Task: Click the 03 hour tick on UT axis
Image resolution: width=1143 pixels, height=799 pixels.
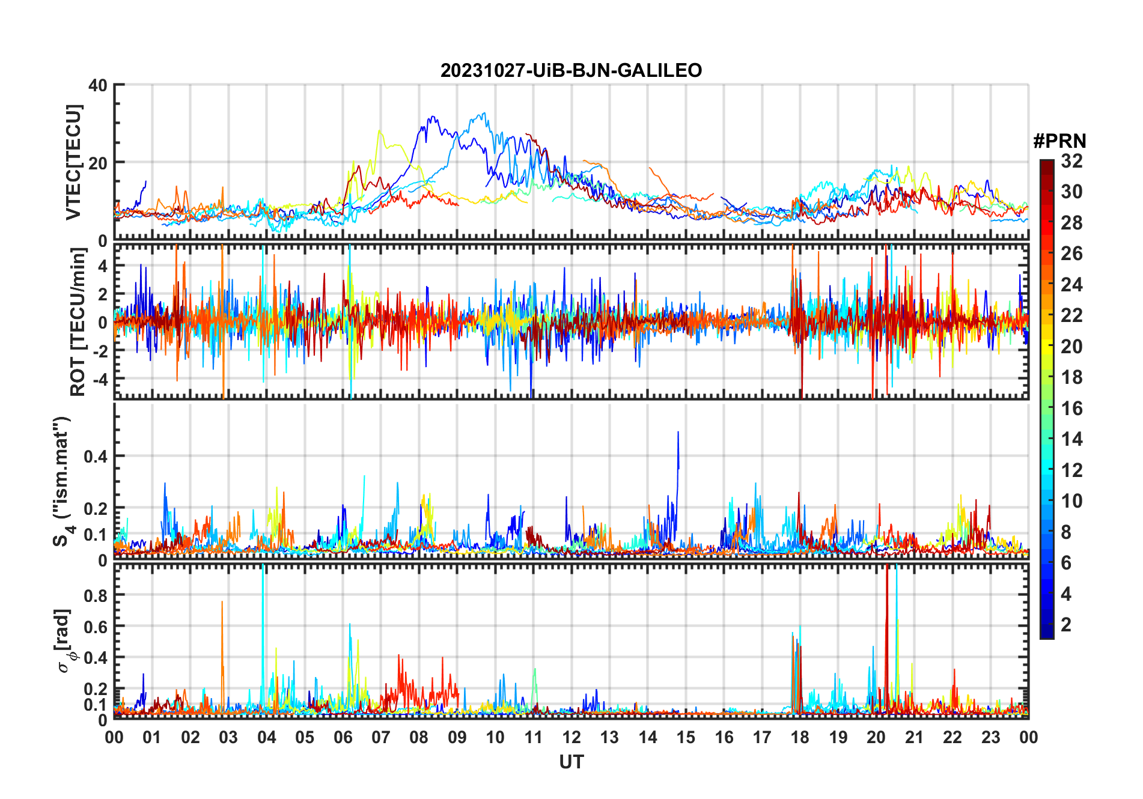Action: [228, 737]
